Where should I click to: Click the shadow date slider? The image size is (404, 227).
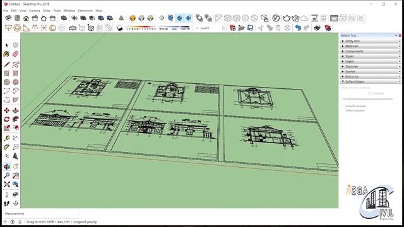(141, 27)
